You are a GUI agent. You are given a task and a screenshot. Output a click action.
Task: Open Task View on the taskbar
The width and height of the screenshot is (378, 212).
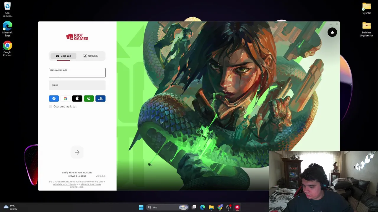pyautogui.click(x=194, y=207)
